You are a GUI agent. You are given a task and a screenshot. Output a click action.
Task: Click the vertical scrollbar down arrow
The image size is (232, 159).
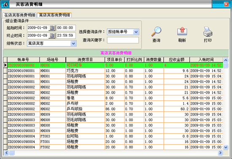click(226, 147)
